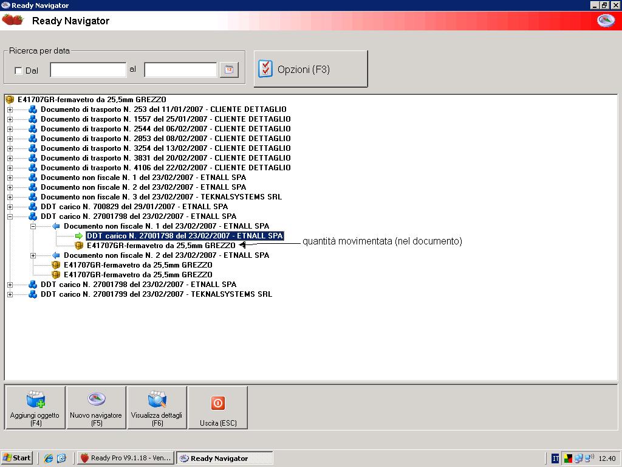Select root E41707GR-fermavetro da 25,5mm GREZZO
The width and height of the screenshot is (622, 467).
click(x=92, y=100)
